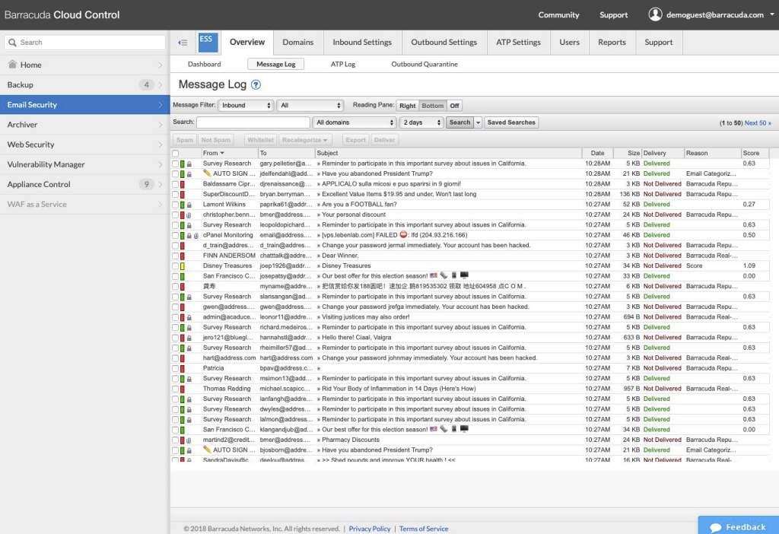Click the Search button
Image resolution: width=779 pixels, height=534 pixels.
point(459,122)
